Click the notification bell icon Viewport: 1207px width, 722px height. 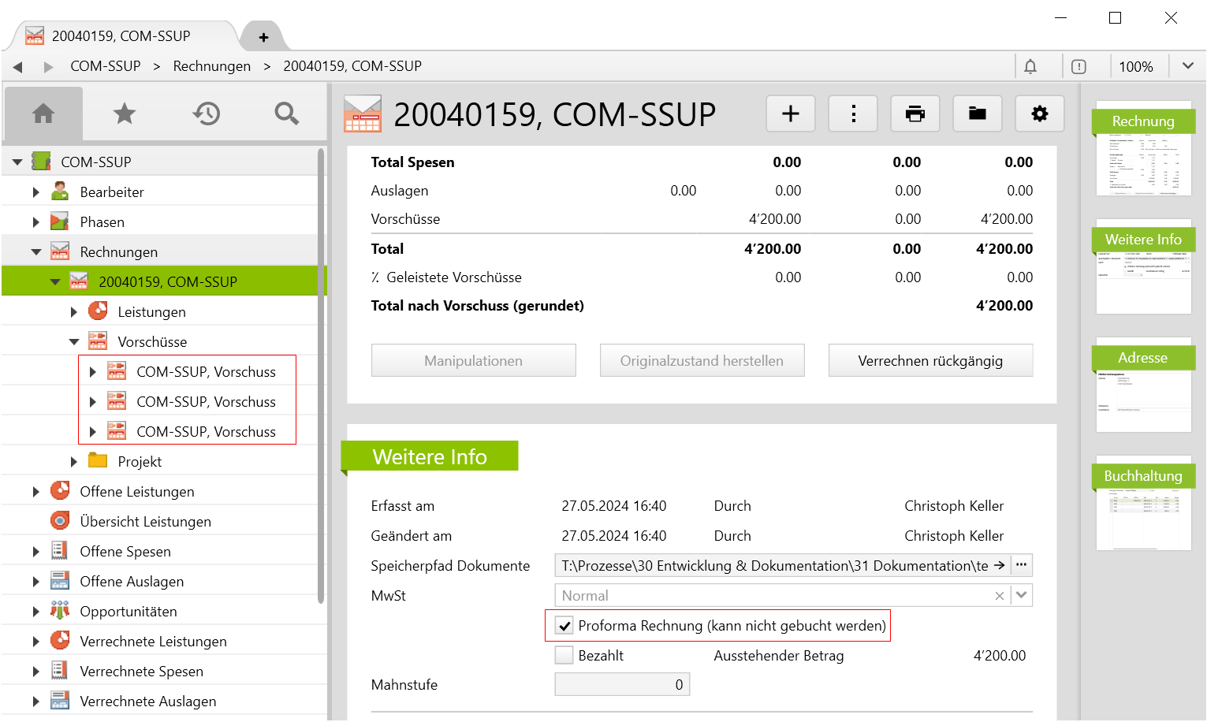[x=1030, y=67]
